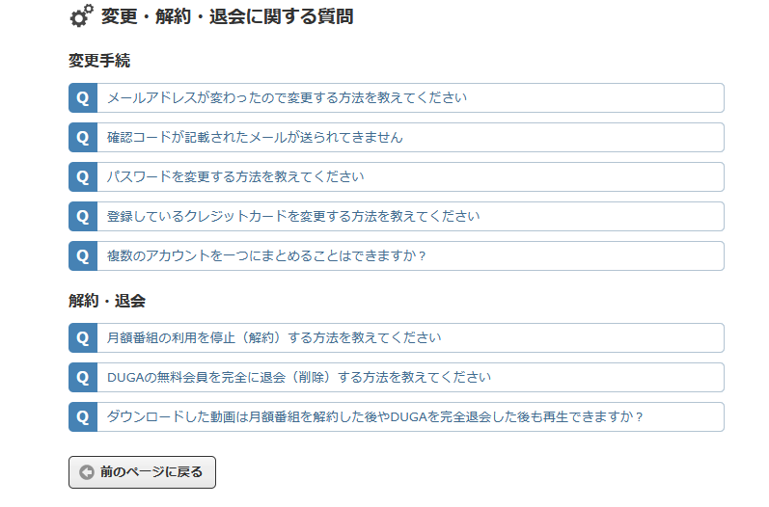Click the Q icon for the 確認コード email question
Image resolution: width=769 pixels, height=507 pixels.
83,138
